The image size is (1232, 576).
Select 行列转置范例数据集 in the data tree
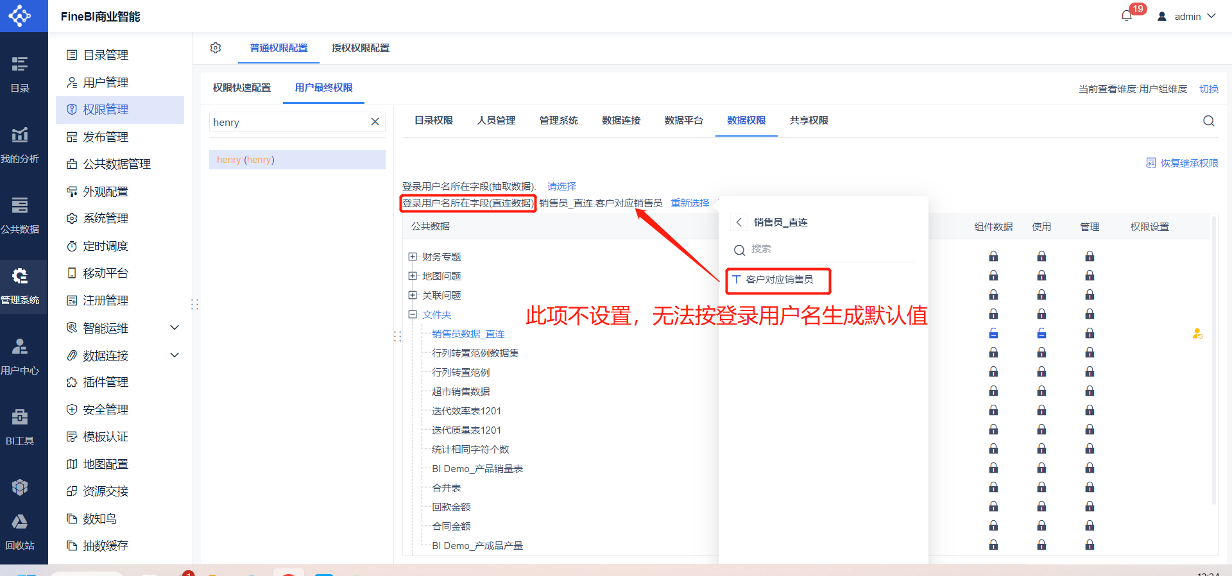(475, 353)
